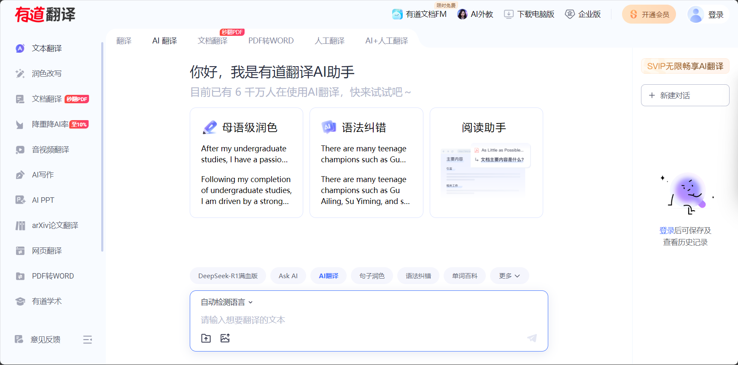Click the send paper plane icon
This screenshot has height=365, width=738.
(x=532, y=338)
